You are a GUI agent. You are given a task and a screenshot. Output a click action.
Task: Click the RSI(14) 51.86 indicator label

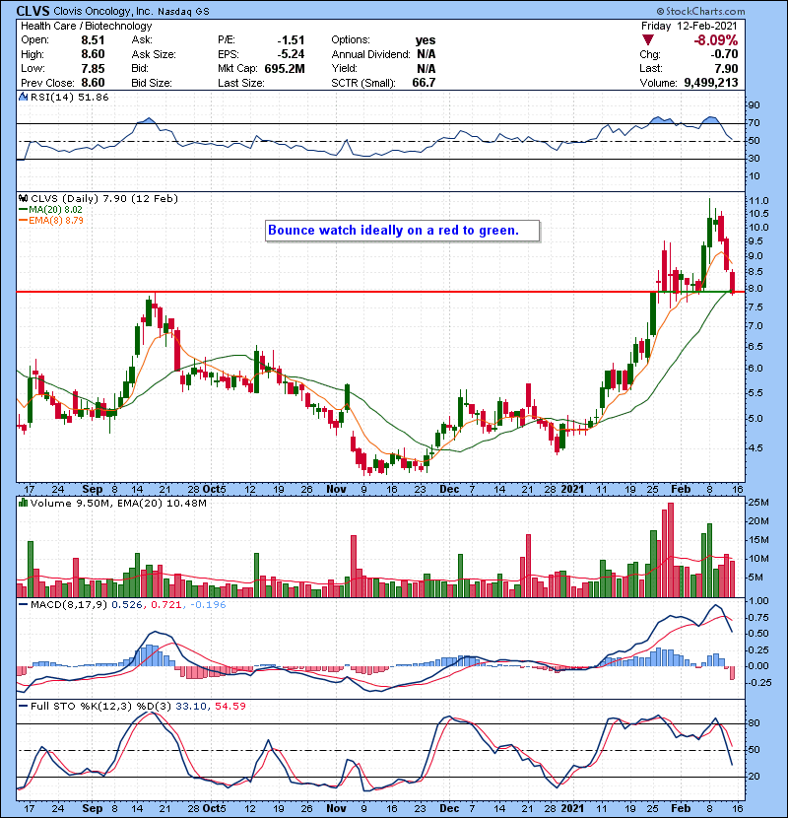69,97
